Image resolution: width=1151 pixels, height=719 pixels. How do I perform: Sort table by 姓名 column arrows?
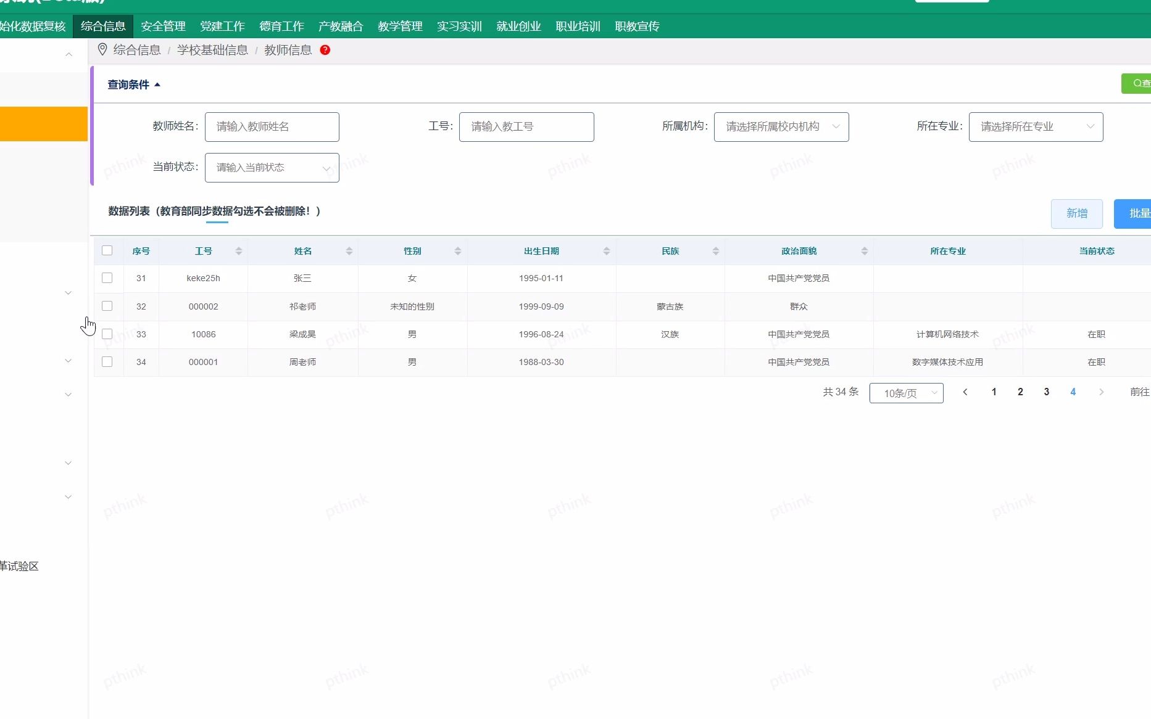pyautogui.click(x=349, y=251)
